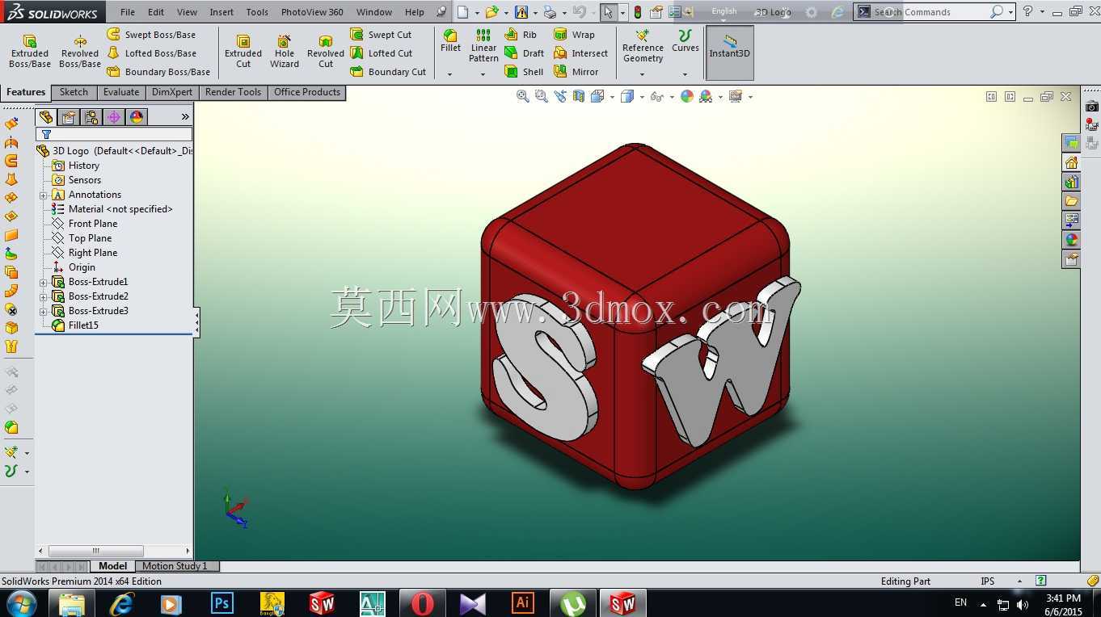Screen dimensions: 1101x617
Task: Select the Model tab at bottom
Action: point(112,566)
